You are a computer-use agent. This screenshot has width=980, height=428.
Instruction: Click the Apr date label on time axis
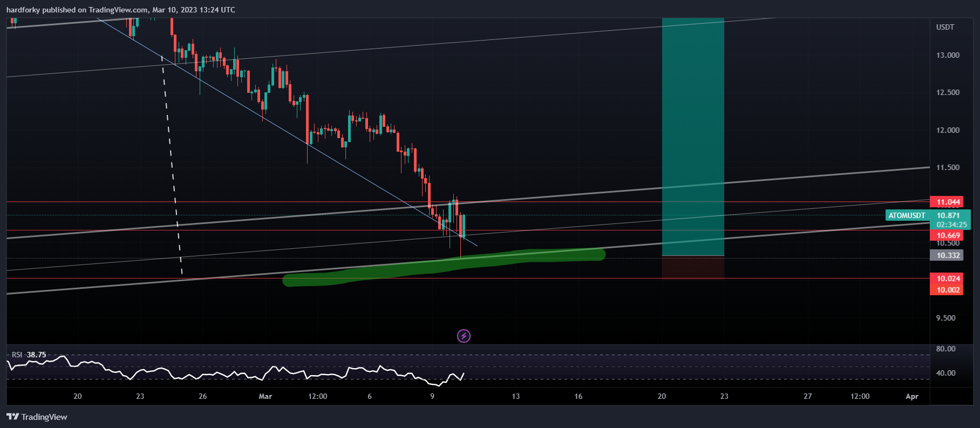(912, 396)
